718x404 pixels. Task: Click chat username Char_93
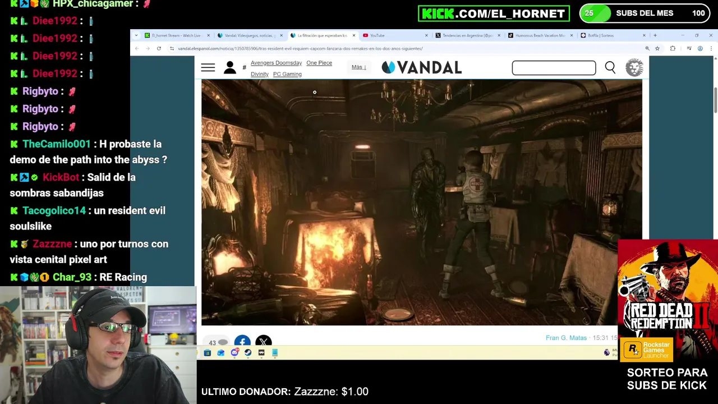[72, 277]
